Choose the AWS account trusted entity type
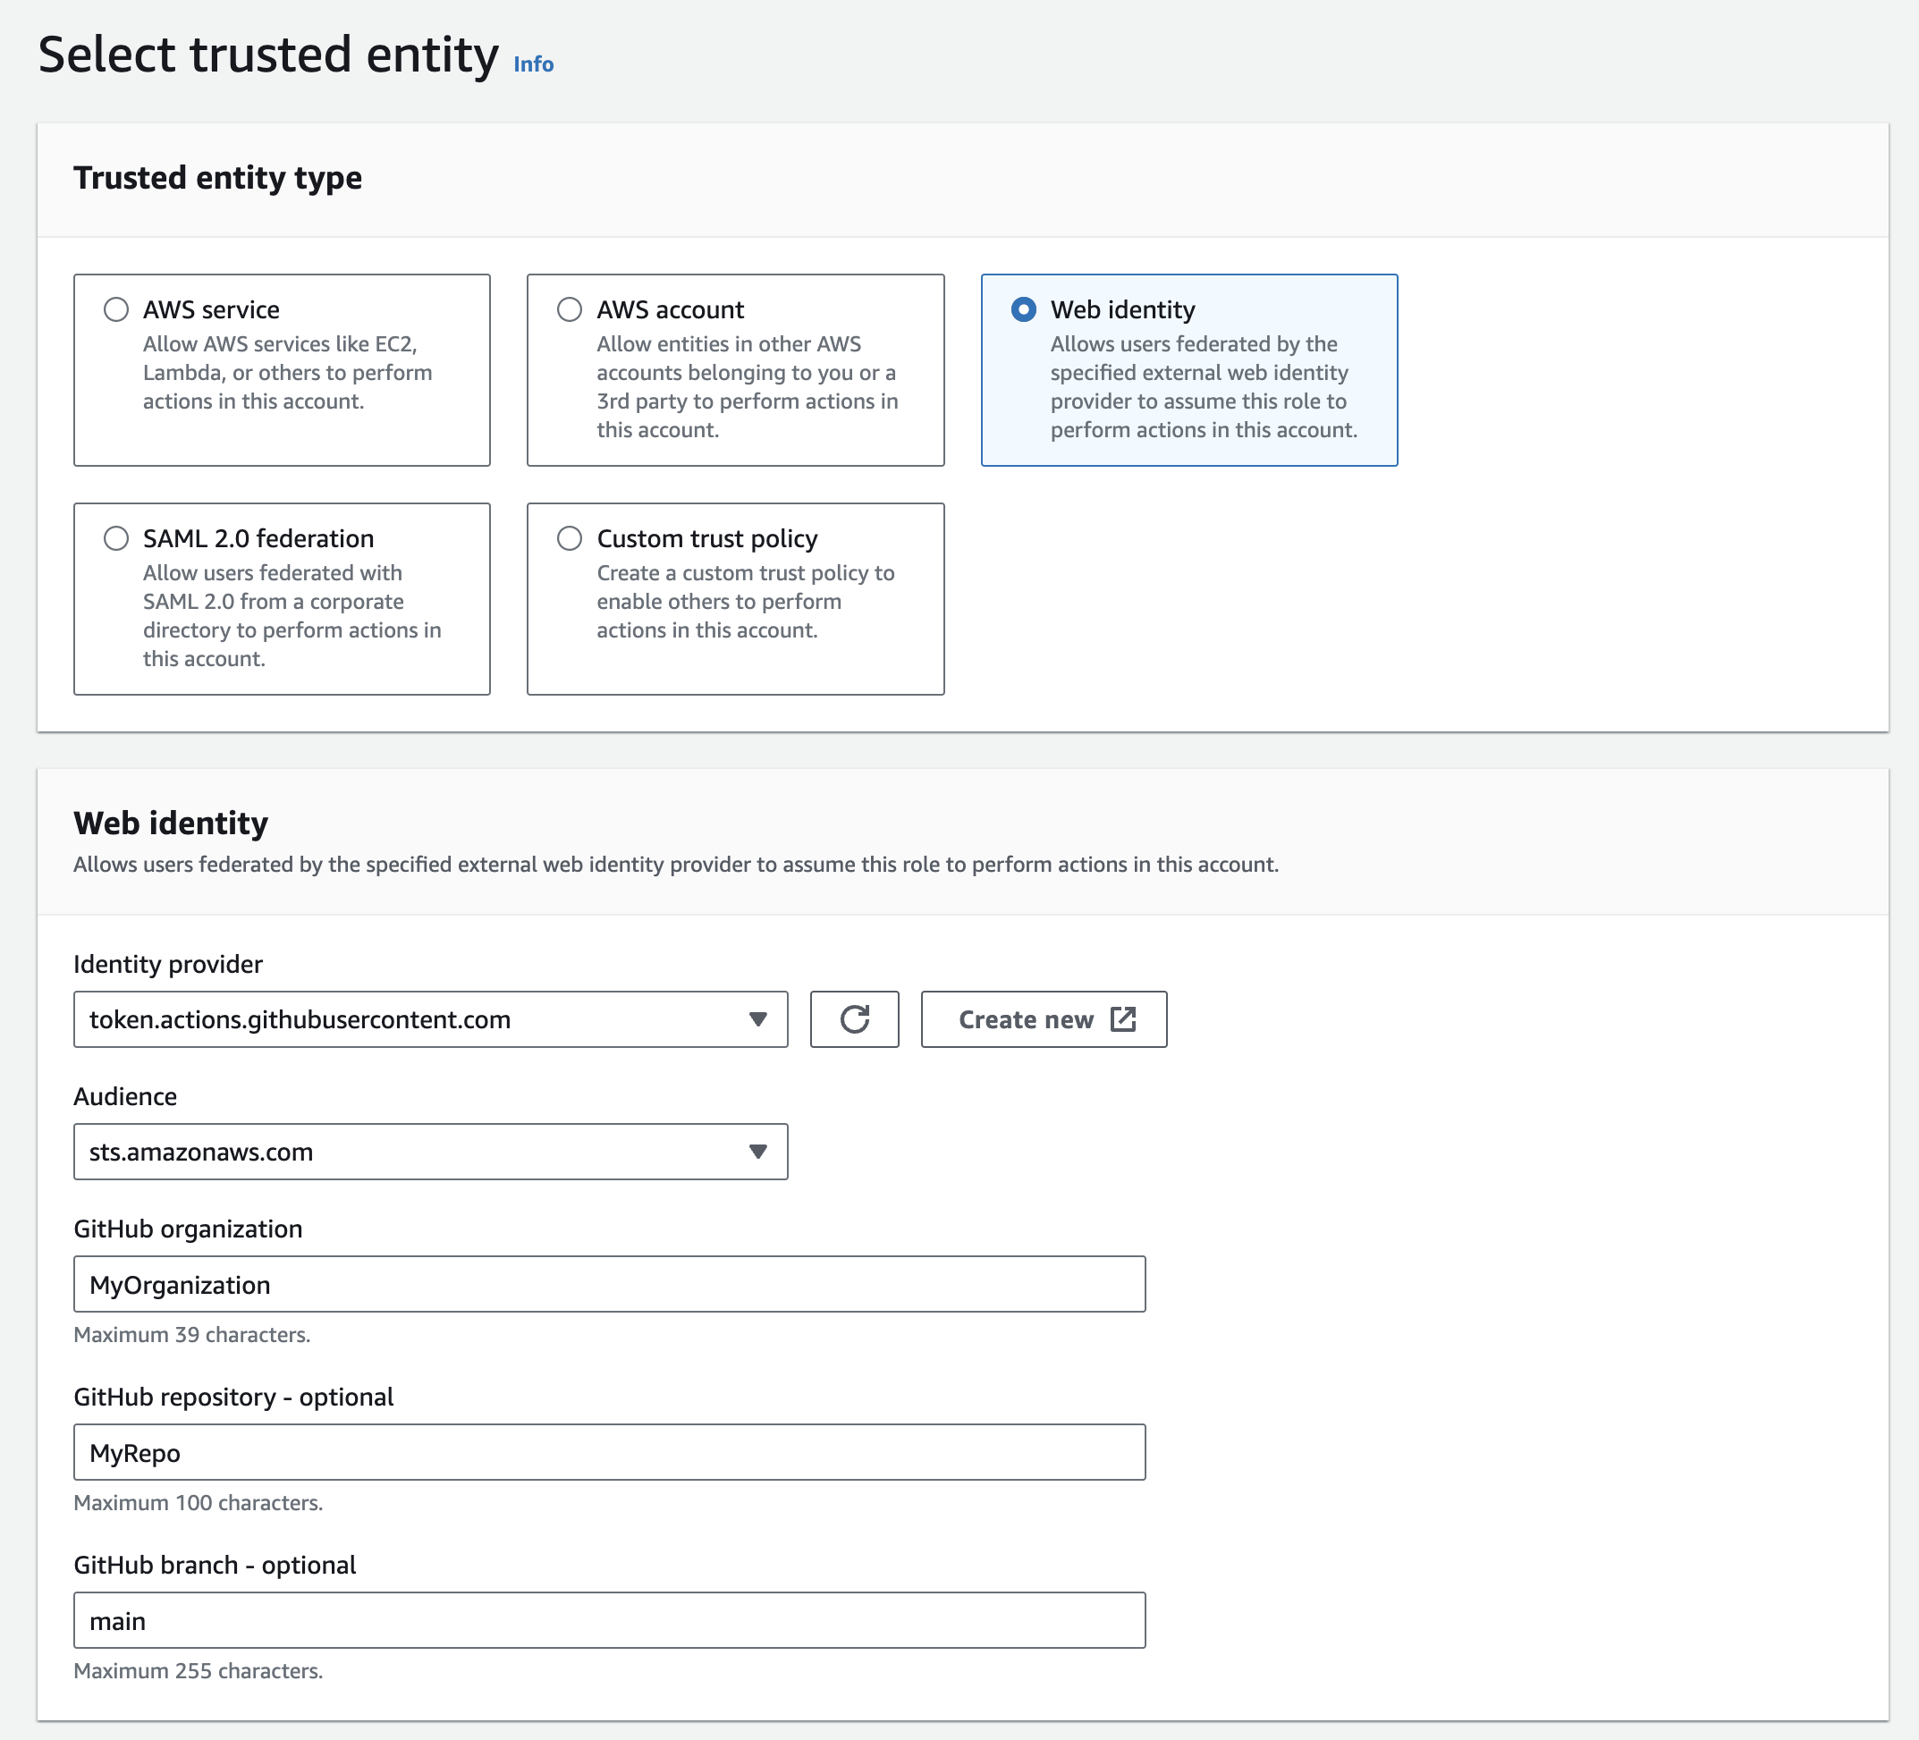Screen dimensions: 1919x1740 [570, 309]
